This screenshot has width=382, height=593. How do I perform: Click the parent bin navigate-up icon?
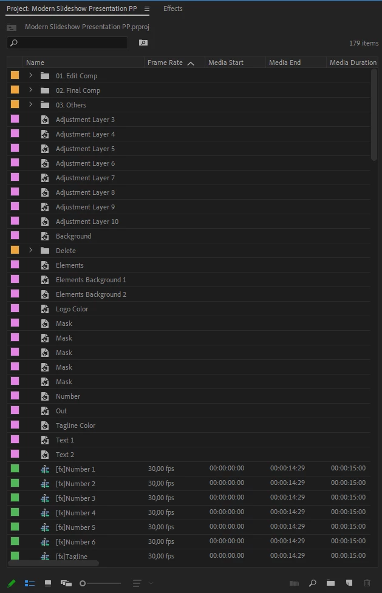[12, 27]
